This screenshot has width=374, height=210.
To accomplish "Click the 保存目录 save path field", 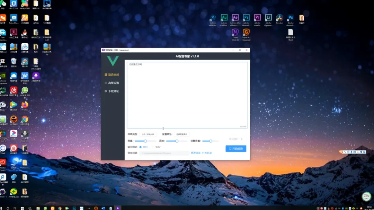I will pos(164,153).
